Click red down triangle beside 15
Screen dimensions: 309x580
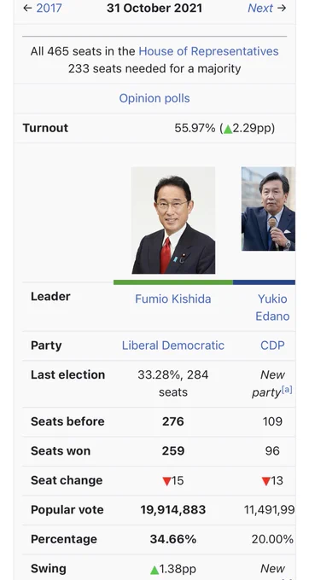[x=166, y=481]
